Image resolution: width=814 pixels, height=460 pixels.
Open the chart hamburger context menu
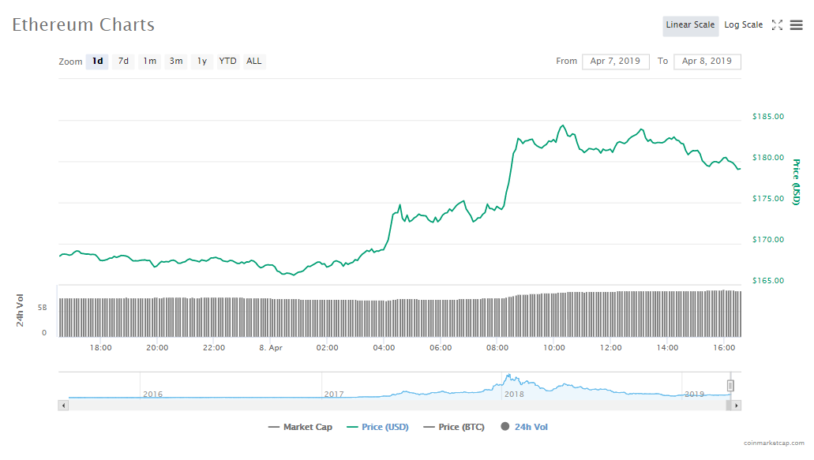click(796, 25)
